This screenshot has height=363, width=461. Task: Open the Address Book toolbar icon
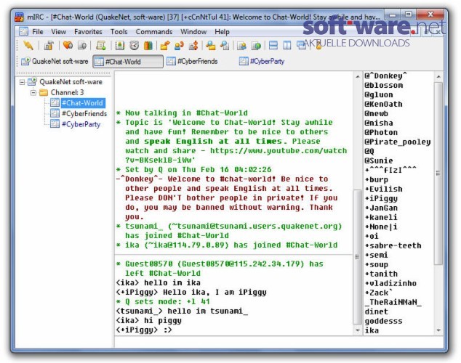[120, 46]
